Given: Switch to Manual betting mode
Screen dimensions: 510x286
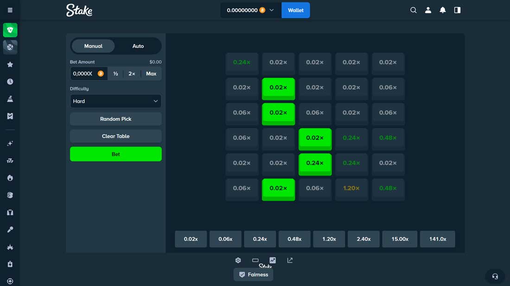Looking at the screenshot, I should [x=93, y=46].
